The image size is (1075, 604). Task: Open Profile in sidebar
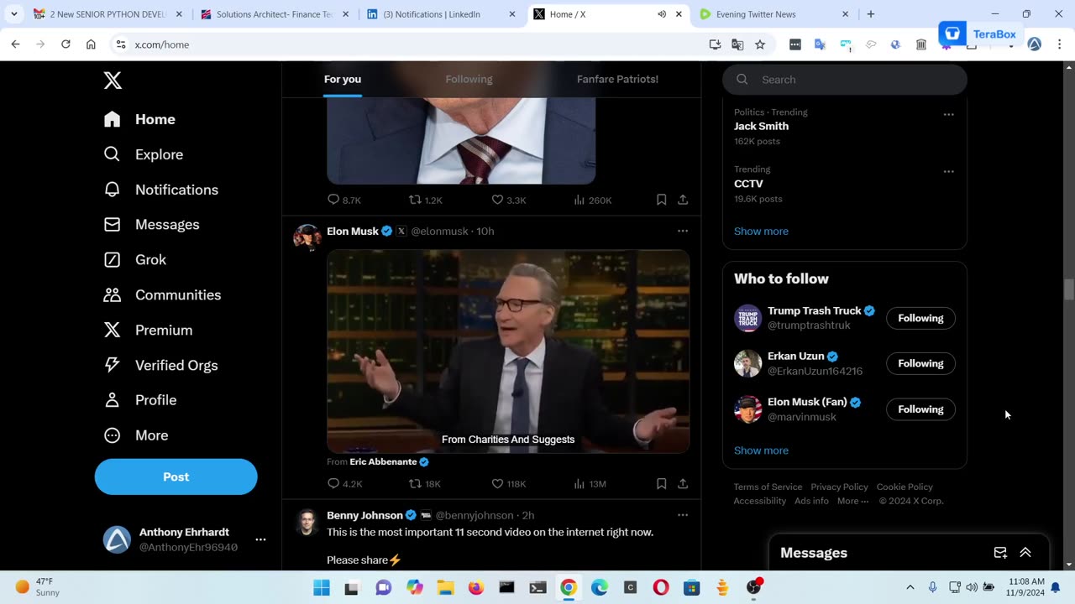tap(139, 400)
